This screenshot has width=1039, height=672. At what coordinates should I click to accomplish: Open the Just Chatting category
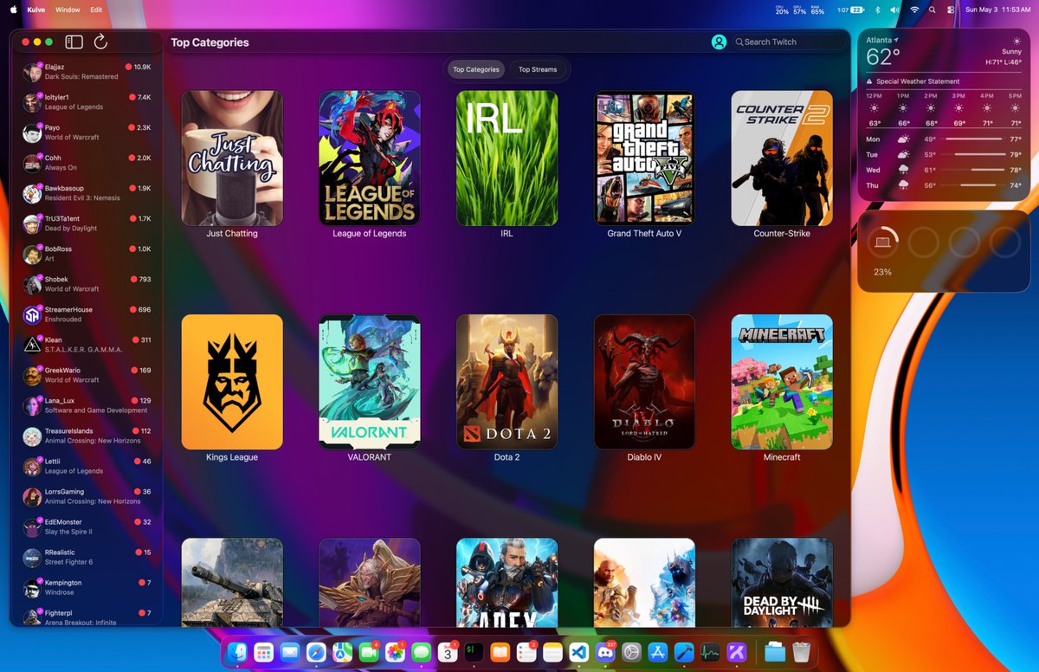click(232, 158)
